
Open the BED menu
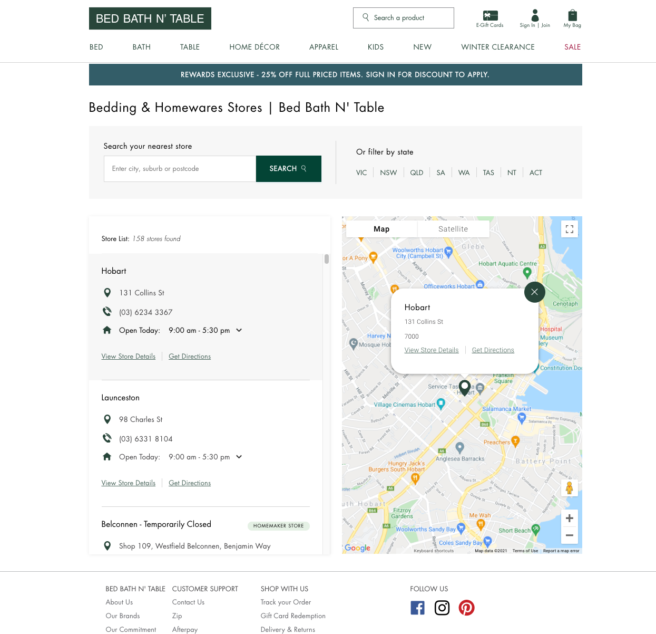click(x=96, y=47)
